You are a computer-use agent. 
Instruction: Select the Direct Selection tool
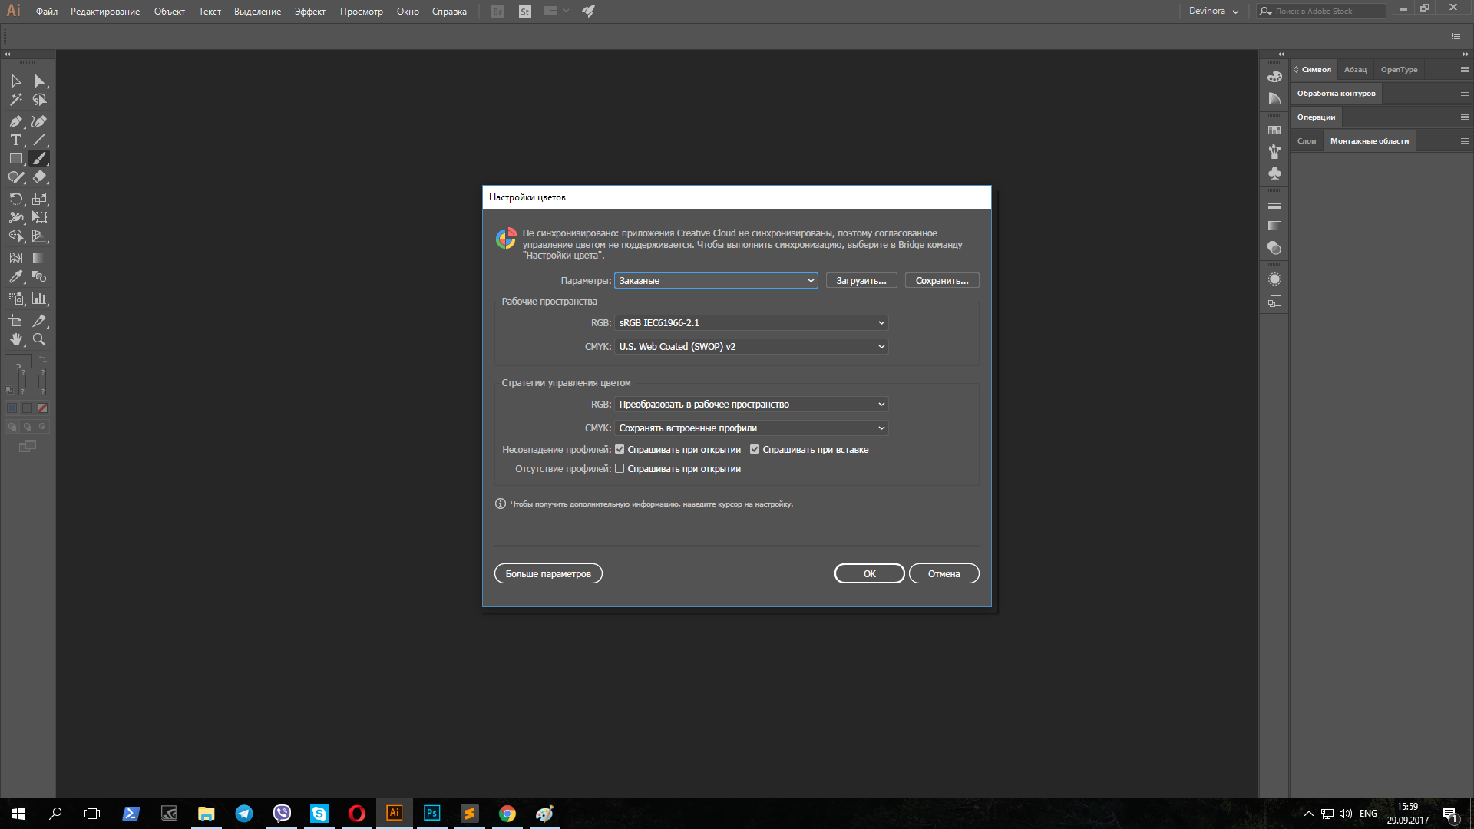39,81
